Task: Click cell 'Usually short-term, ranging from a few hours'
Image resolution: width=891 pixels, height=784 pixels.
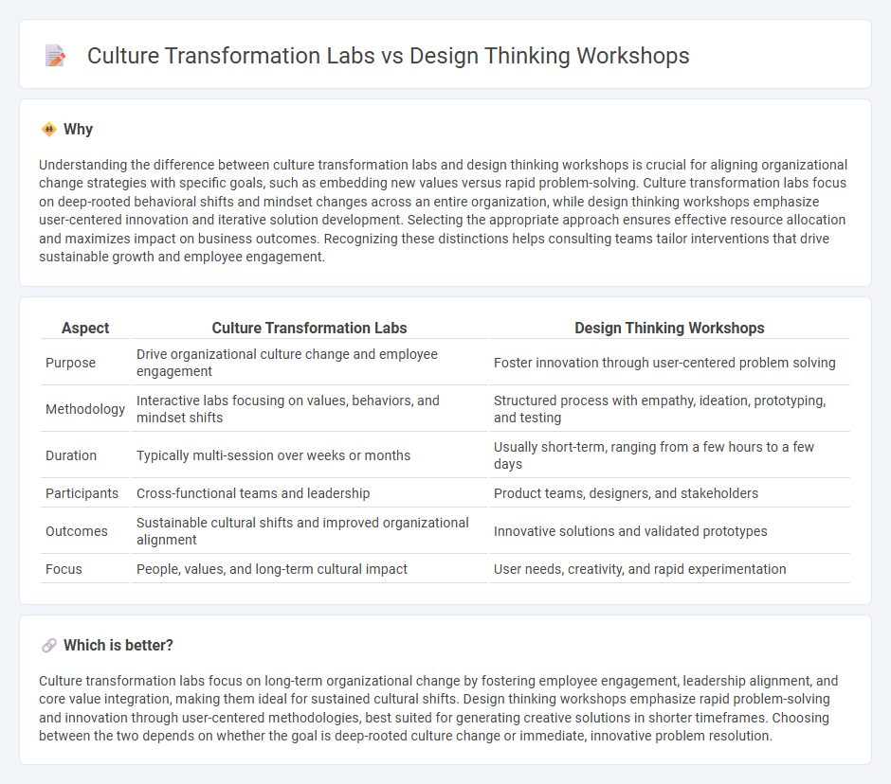Action: point(669,455)
